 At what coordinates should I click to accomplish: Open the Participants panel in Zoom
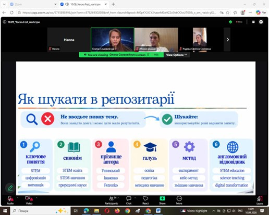point(111,200)
